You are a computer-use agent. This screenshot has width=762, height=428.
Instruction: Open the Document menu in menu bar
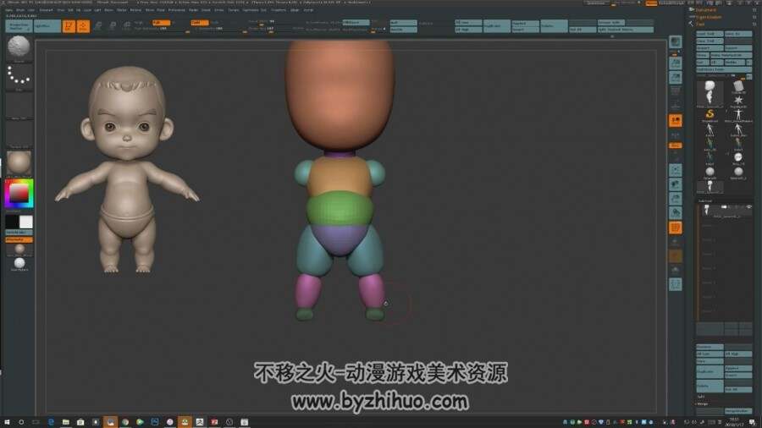coord(47,9)
